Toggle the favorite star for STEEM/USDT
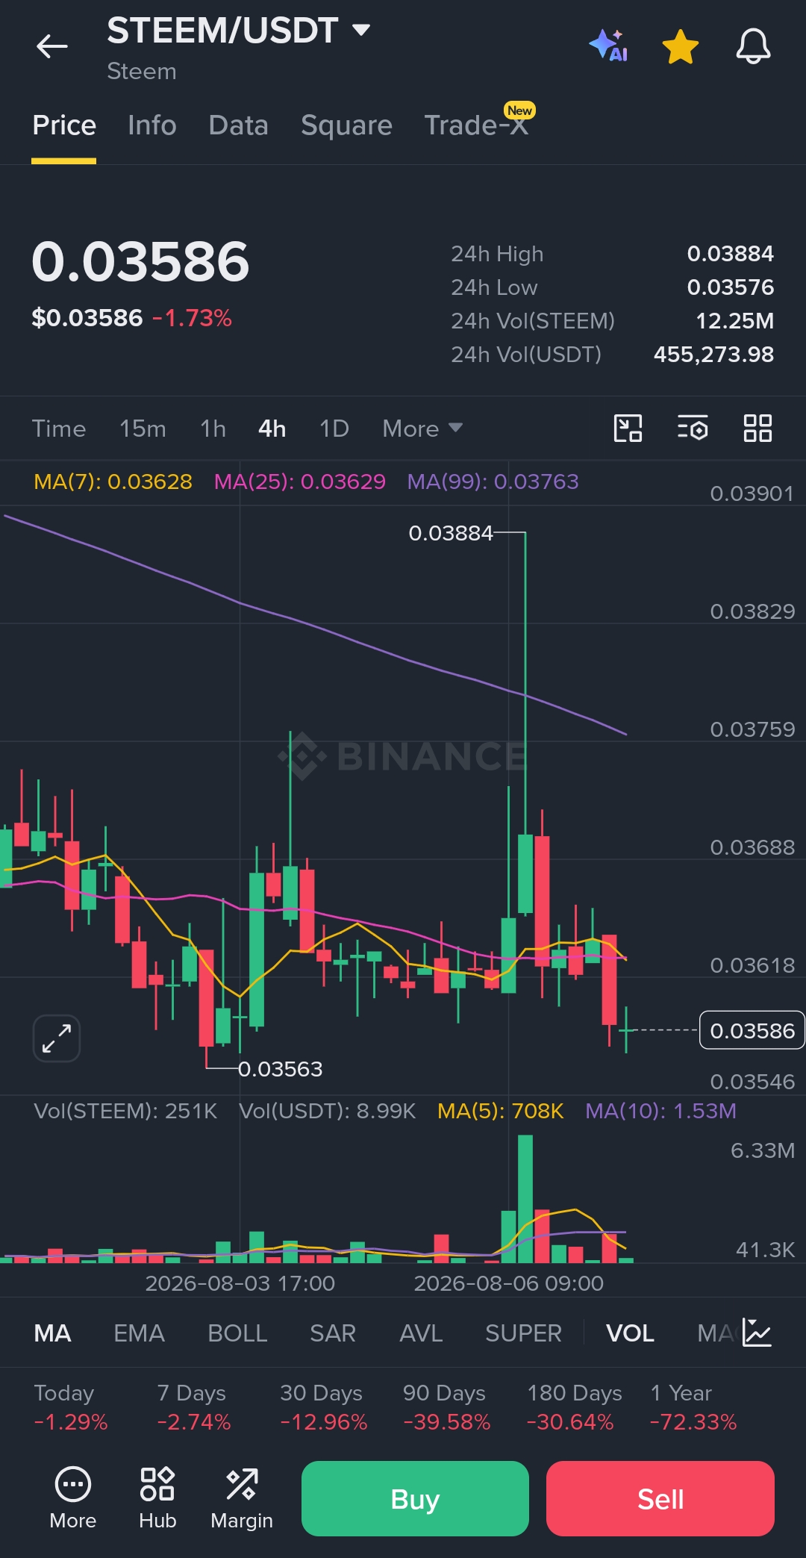The height and width of the screenshot is (1558, 806). point(681,47)
